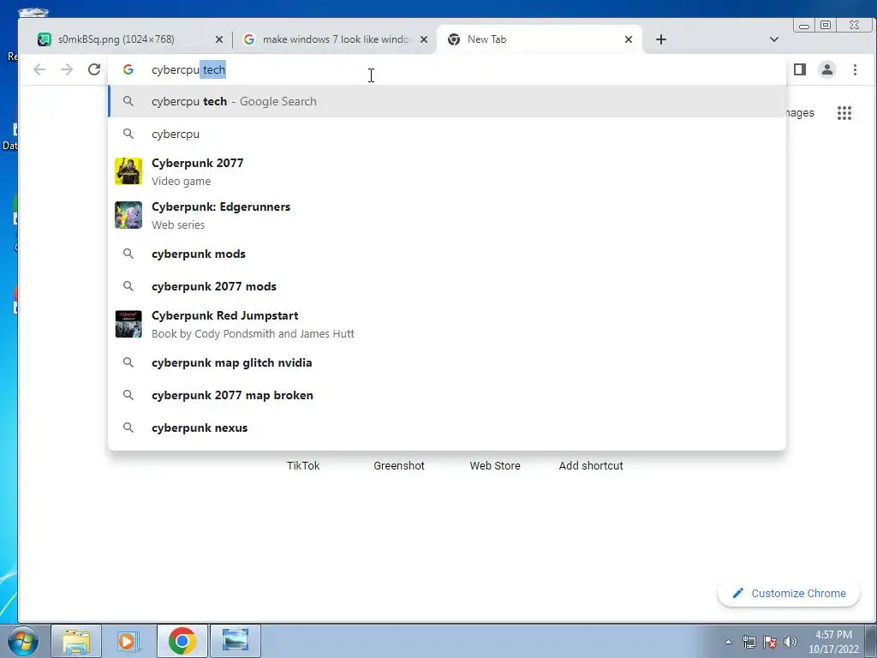Image resolution: width=877 pixels, height=658 pixels.
Task: Open the TikTok shortcut
Action: (x=303, y=465)
